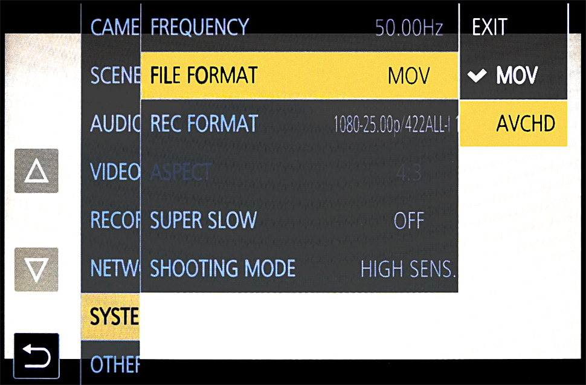Open the SHOOTING MODE setting
The width and height of the screenshot is (586, 385).
[300, 268]
